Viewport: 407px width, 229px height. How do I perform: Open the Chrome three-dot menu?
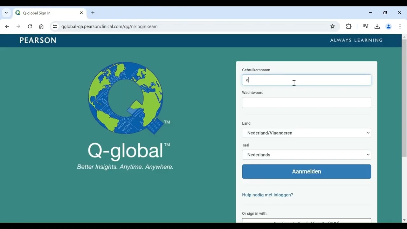click(400, 27)
